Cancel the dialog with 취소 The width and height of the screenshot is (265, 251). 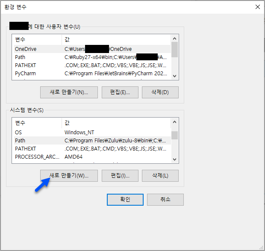pyautogui.click(x=165, y=200)
